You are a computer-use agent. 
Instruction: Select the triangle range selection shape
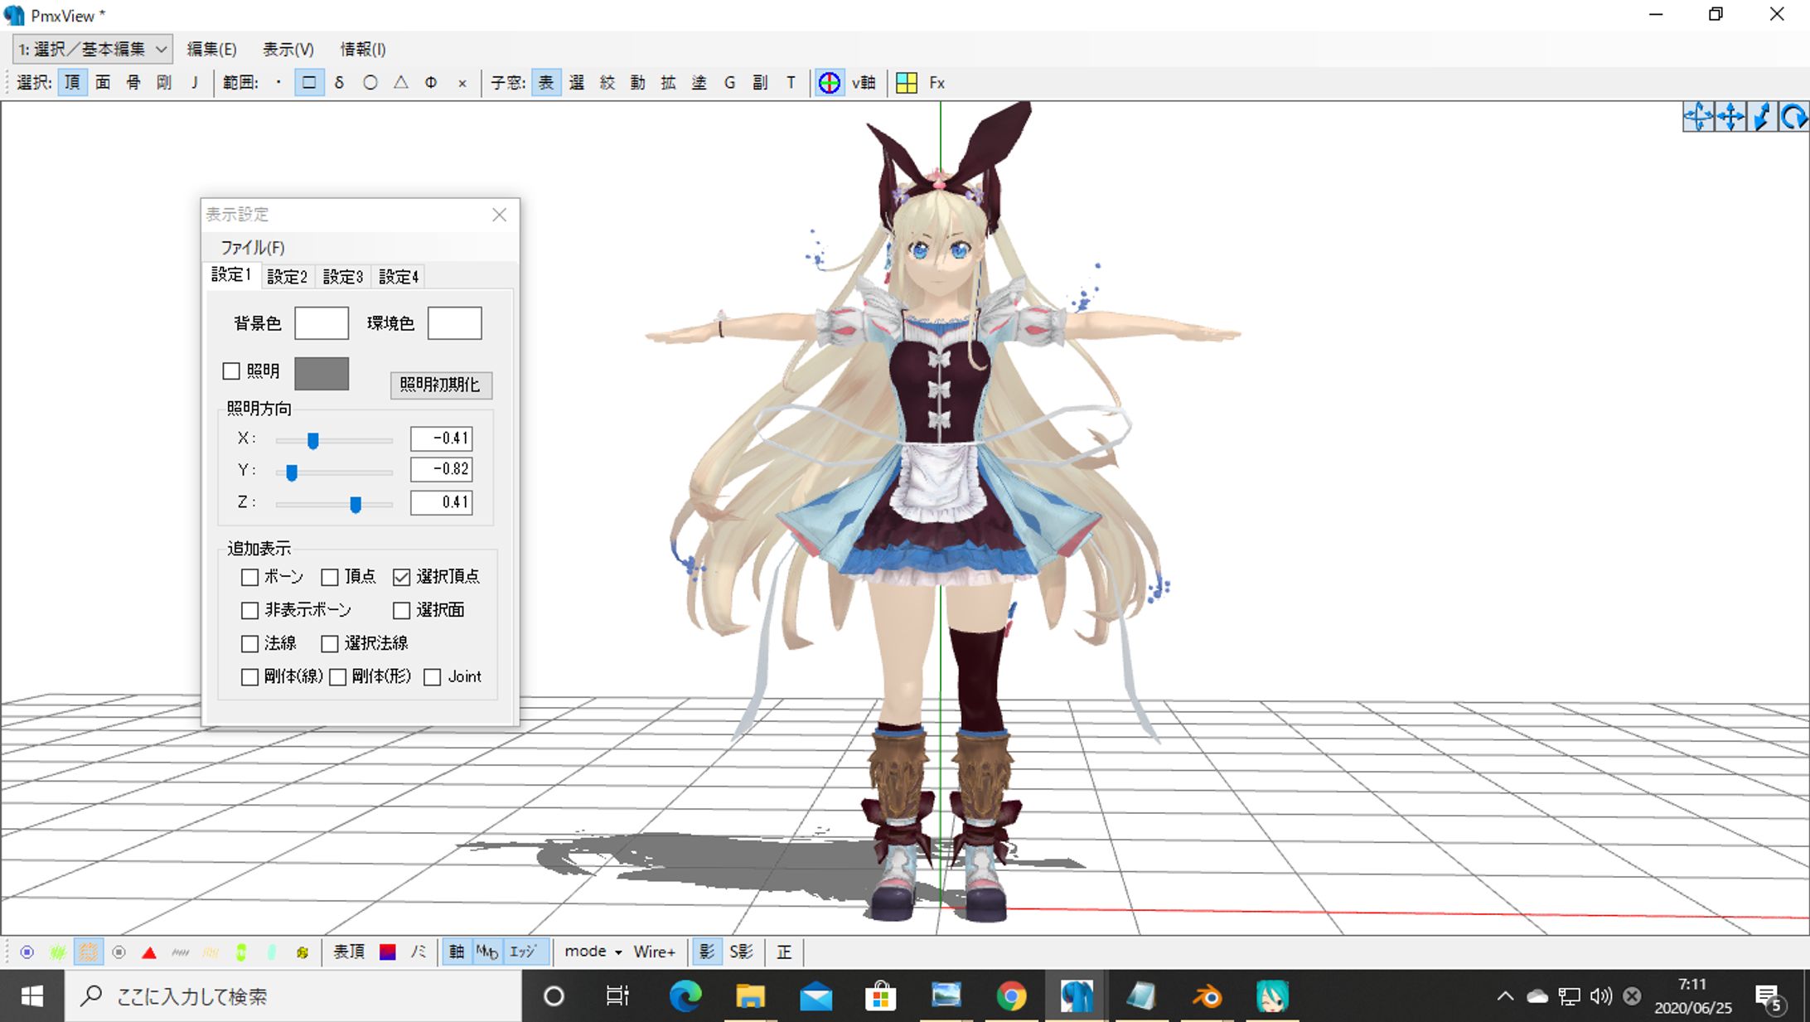click(x=400, y=83)
